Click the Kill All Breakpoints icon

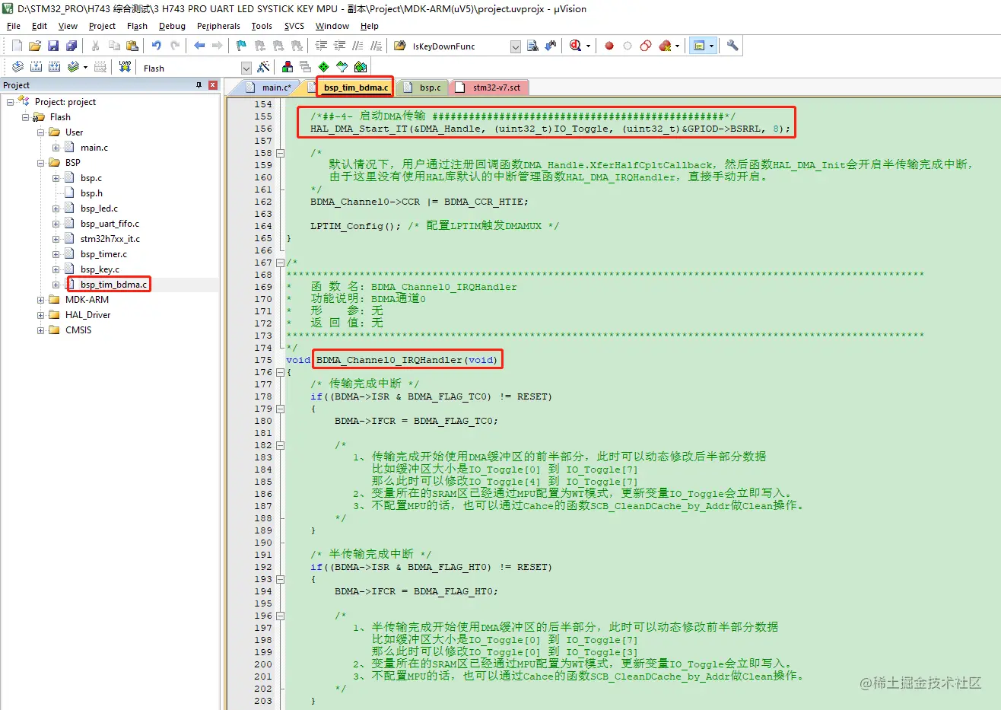(666, 46)
